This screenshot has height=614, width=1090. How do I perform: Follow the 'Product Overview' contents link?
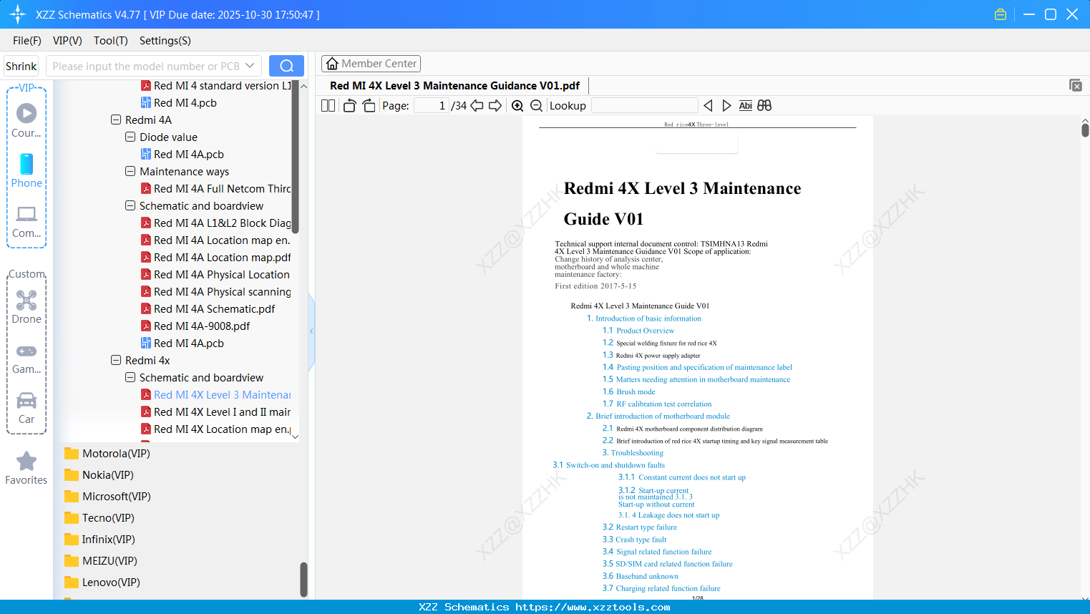point(646,331)
